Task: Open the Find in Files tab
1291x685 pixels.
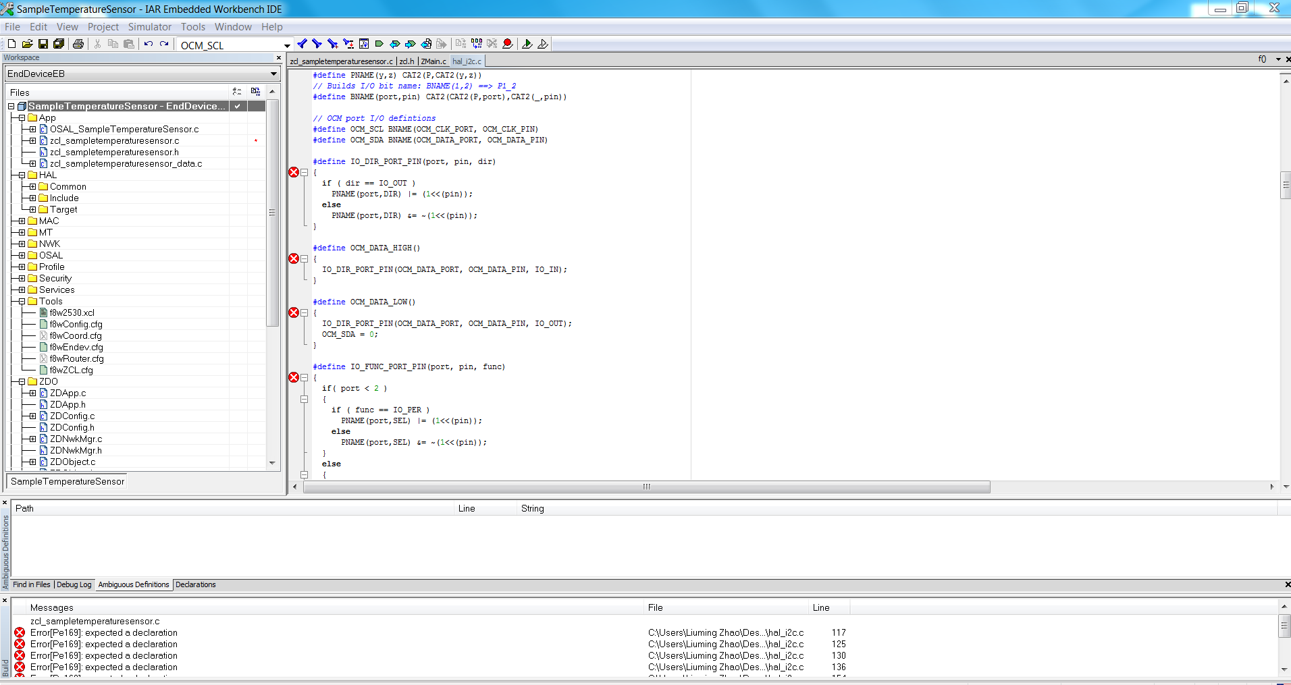Action: point(31,584)
